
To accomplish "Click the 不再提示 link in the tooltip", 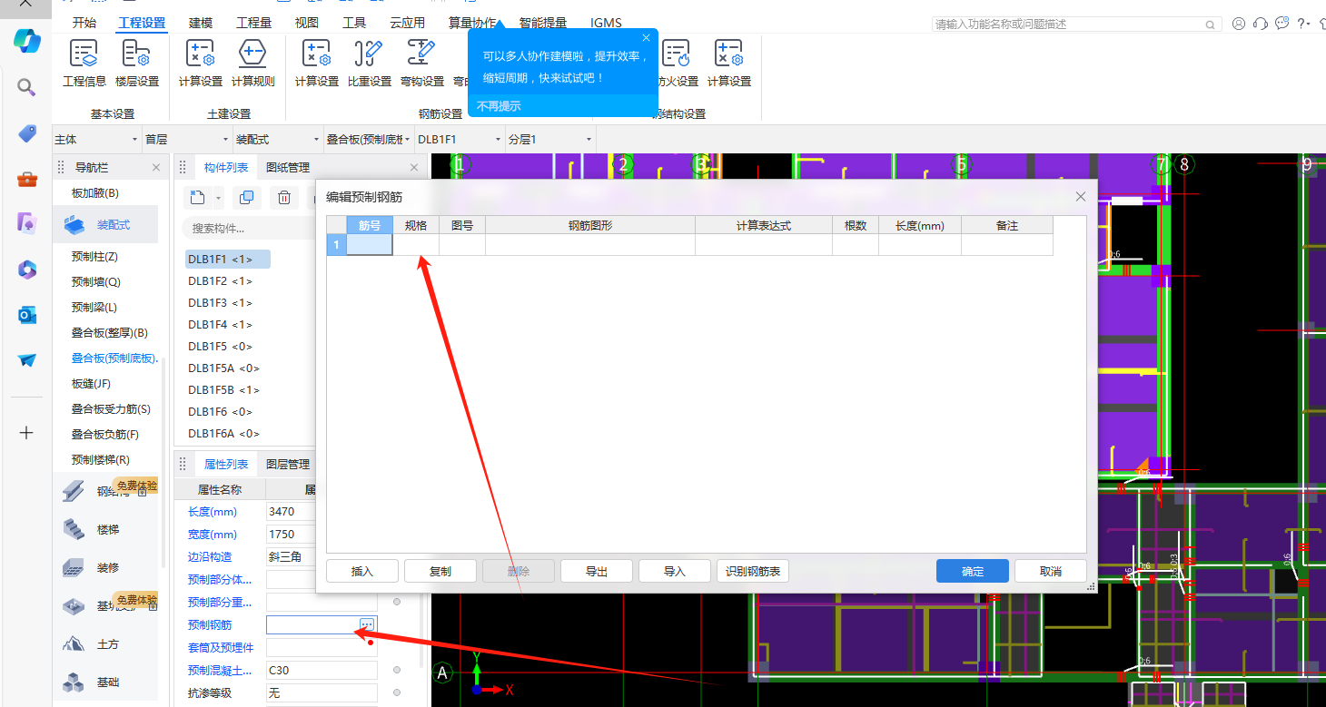I will 499,106.
